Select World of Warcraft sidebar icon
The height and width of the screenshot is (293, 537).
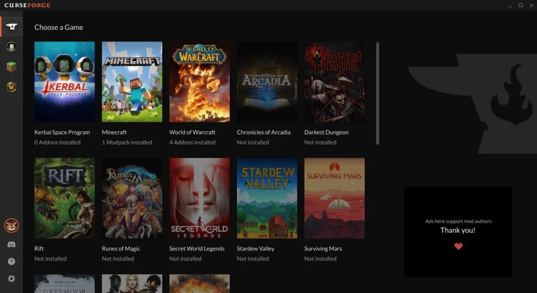tap(11, 87)
